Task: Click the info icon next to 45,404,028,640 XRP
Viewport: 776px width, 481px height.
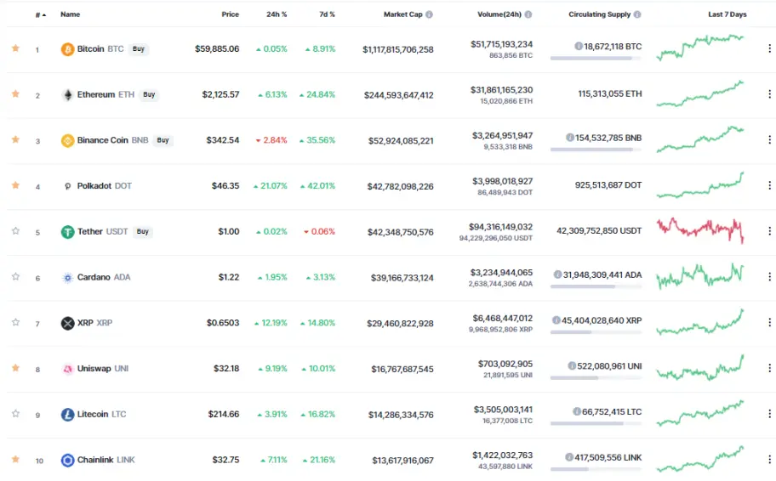Action: (556, 320)
